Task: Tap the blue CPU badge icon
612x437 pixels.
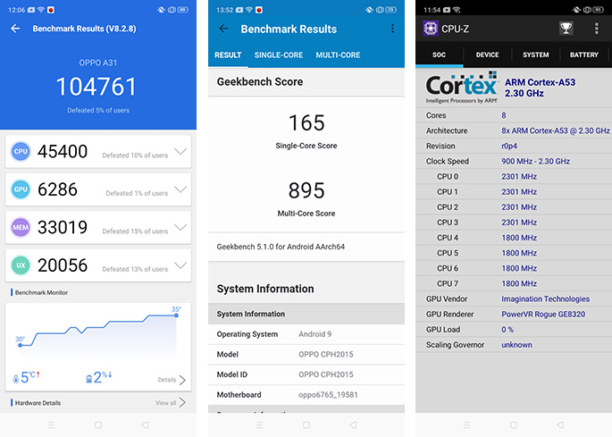Action: [21, 152]
